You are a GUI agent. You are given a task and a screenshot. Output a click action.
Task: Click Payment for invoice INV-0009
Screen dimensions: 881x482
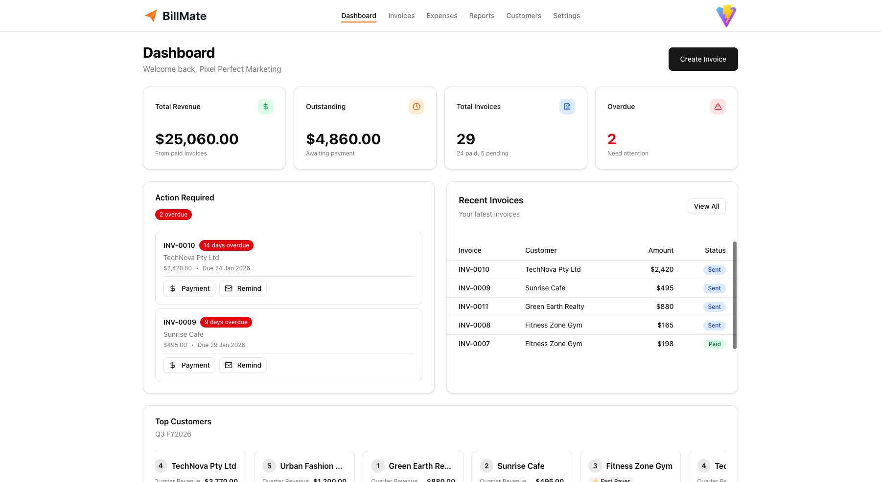coord(189,365)
